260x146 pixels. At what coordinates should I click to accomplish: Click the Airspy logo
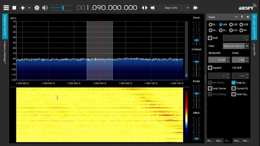(247, 7)
